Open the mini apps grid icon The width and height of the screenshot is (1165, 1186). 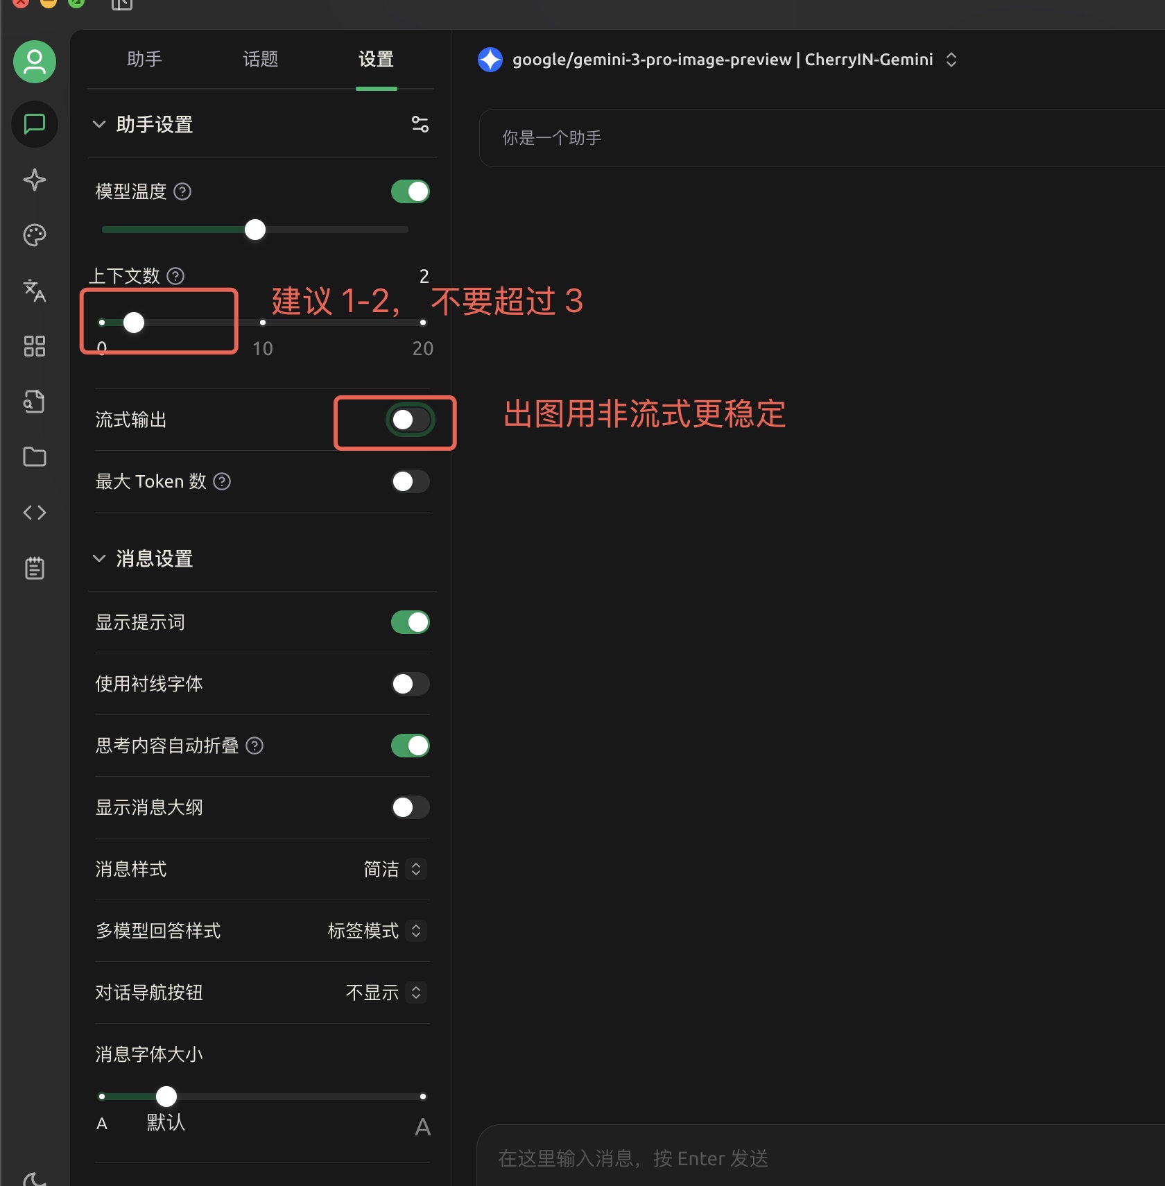point(35,346)
